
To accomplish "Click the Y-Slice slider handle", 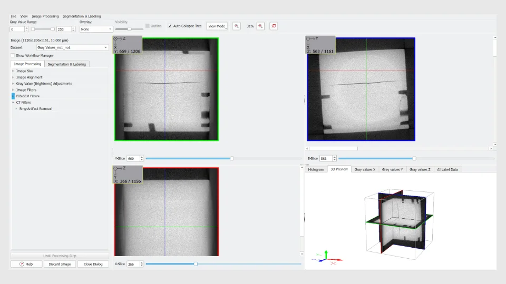I will (232, 158).
